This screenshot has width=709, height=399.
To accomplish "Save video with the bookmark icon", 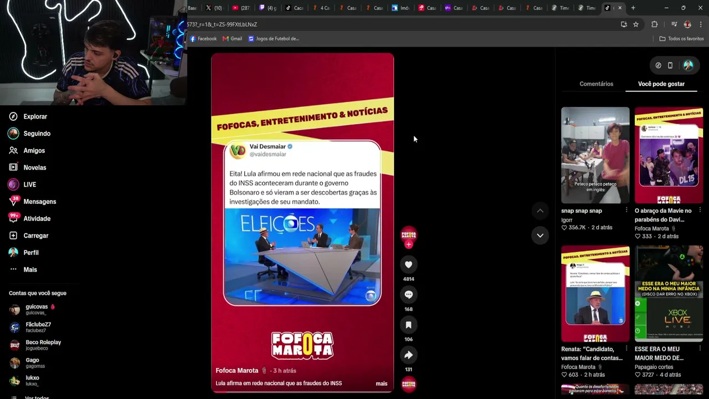I will (x=408, y=325).
